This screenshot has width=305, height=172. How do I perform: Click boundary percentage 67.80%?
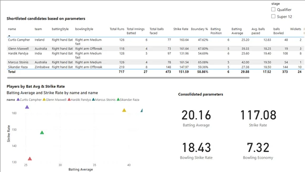pos(203,49)
